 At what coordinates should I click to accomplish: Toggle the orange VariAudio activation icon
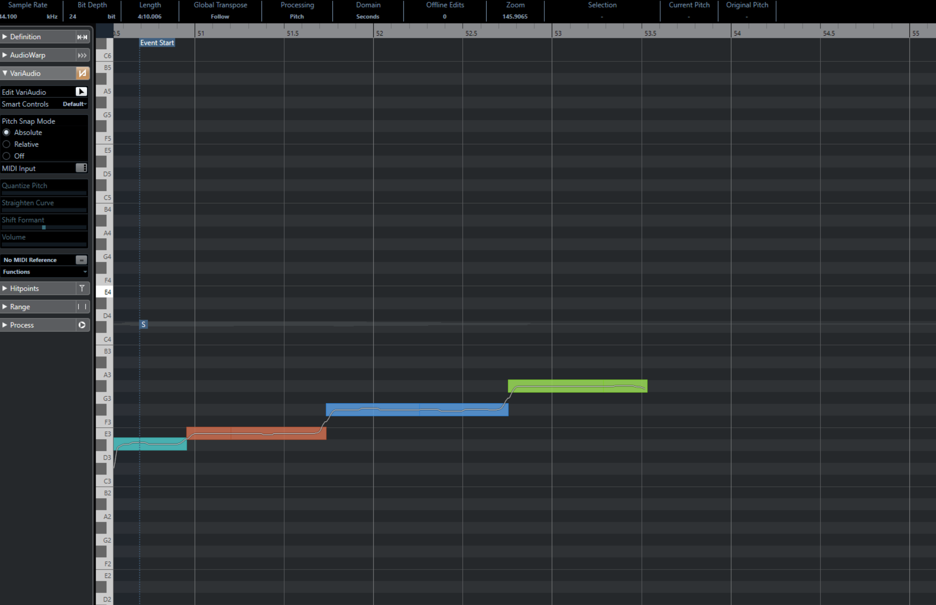[82, 73]
